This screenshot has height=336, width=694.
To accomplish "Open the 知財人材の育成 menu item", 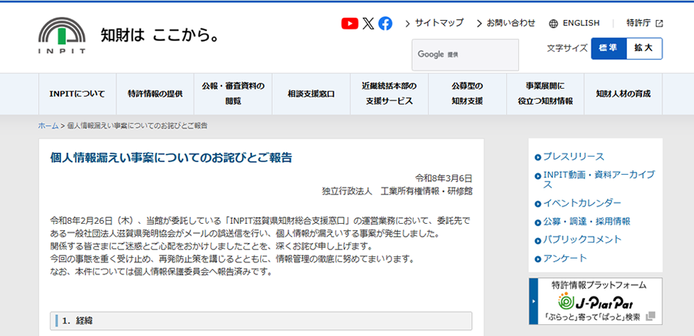I will coord(623,94).
